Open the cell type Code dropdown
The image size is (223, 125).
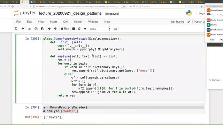[100, 29]
